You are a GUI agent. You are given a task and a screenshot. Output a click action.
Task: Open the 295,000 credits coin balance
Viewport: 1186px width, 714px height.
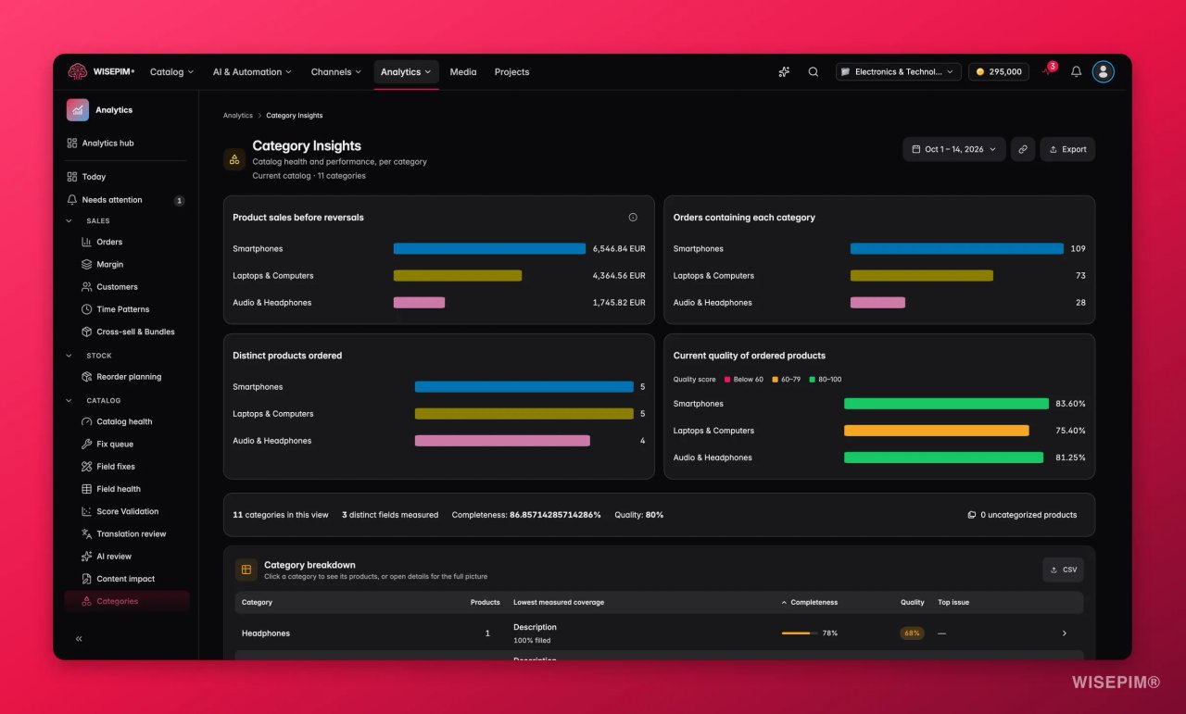pos(999,71)
